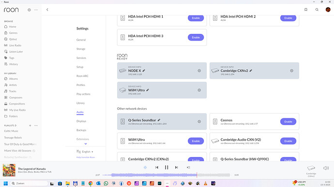Click the bookmark icon in top bar
Image resolution: width=334 pixels, height=187 pixels.
tap(306, 10)
